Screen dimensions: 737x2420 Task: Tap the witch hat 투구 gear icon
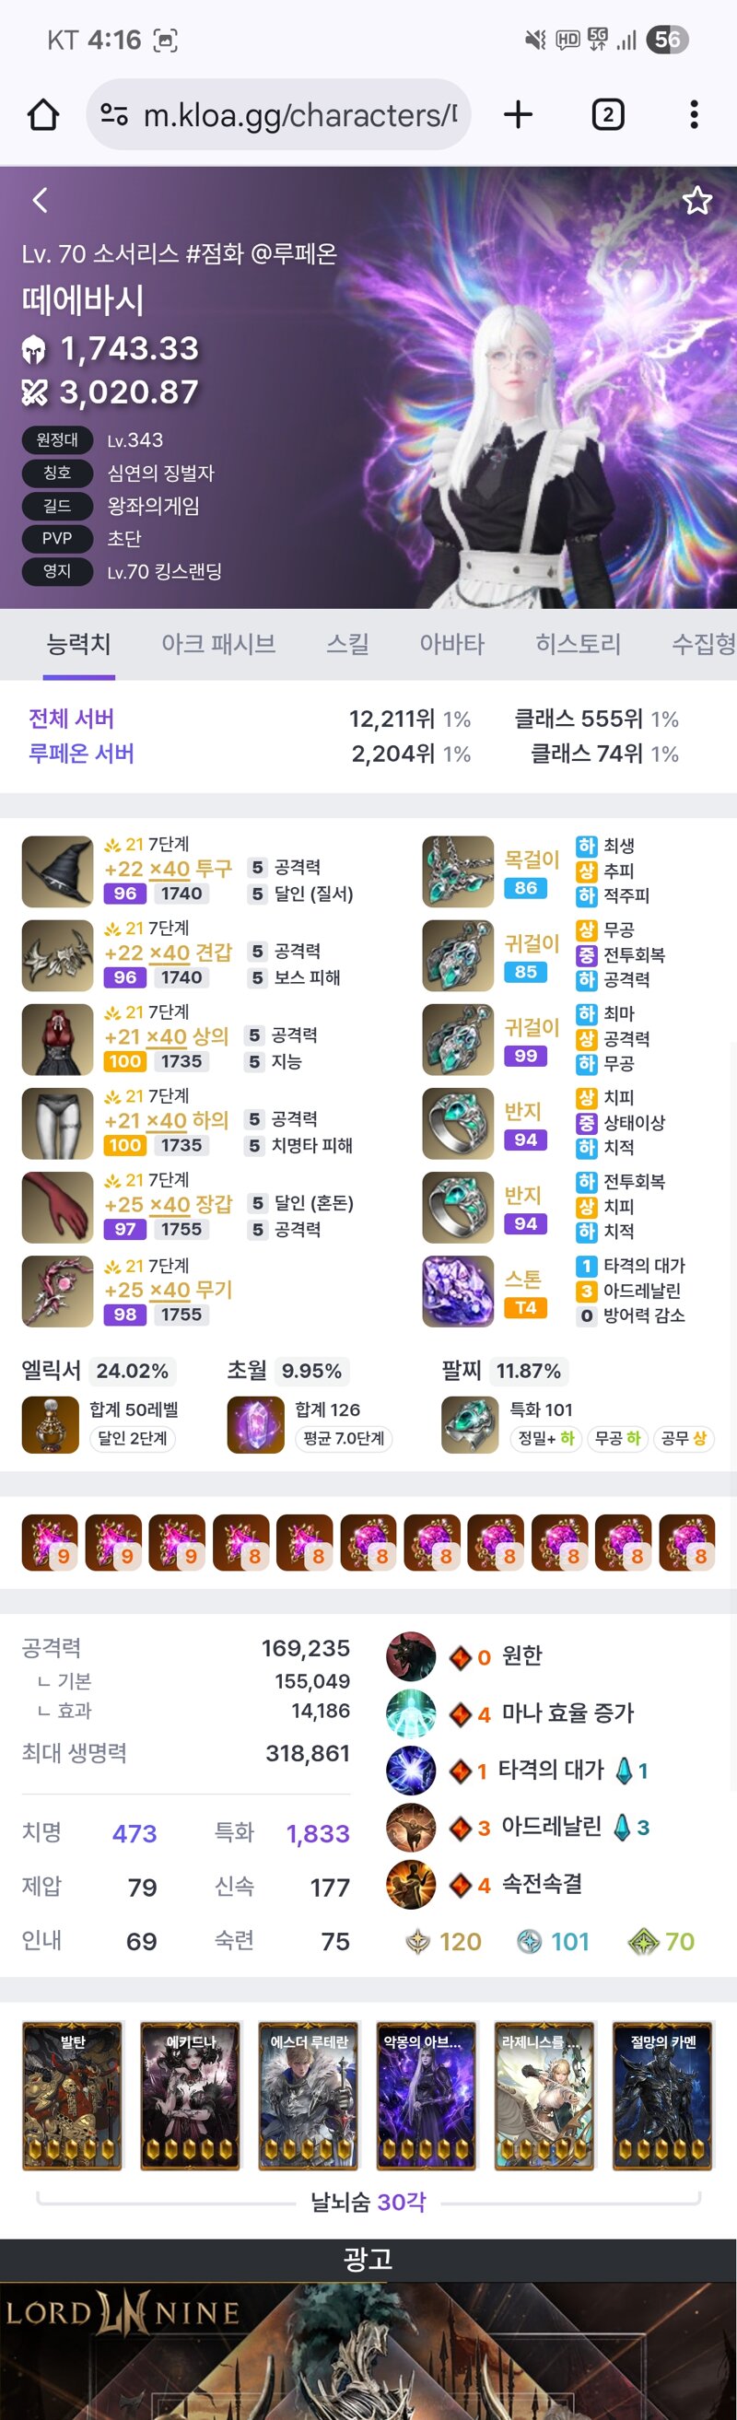pos(57,871)
